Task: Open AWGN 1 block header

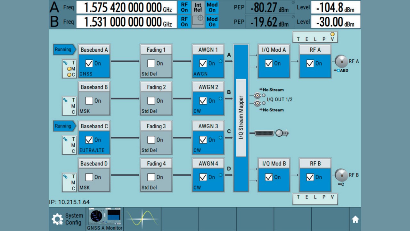Action: click(x=208, y=50)
